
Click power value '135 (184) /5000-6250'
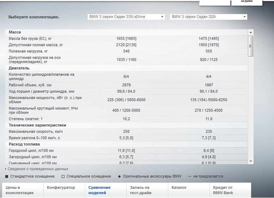[208, 100]
